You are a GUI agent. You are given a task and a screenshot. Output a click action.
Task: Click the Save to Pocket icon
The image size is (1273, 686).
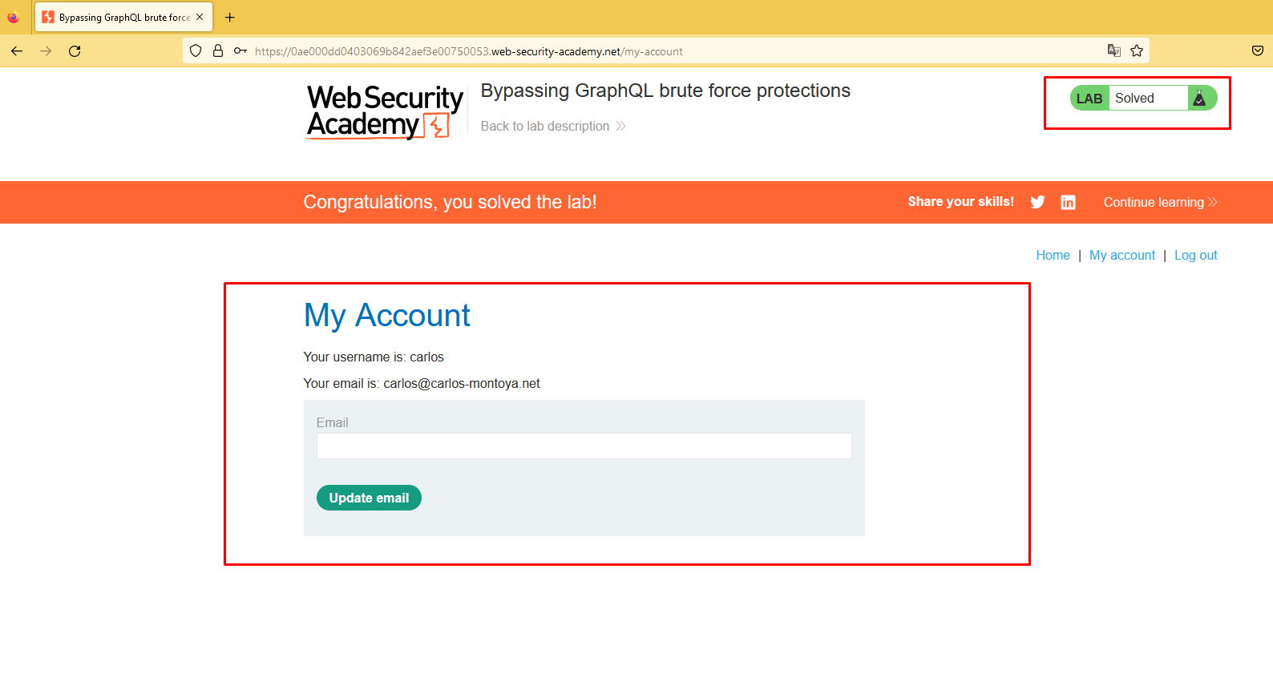1257,51
